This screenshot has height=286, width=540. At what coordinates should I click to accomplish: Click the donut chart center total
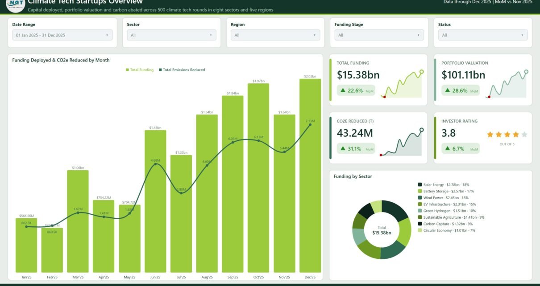coord(382,230)
